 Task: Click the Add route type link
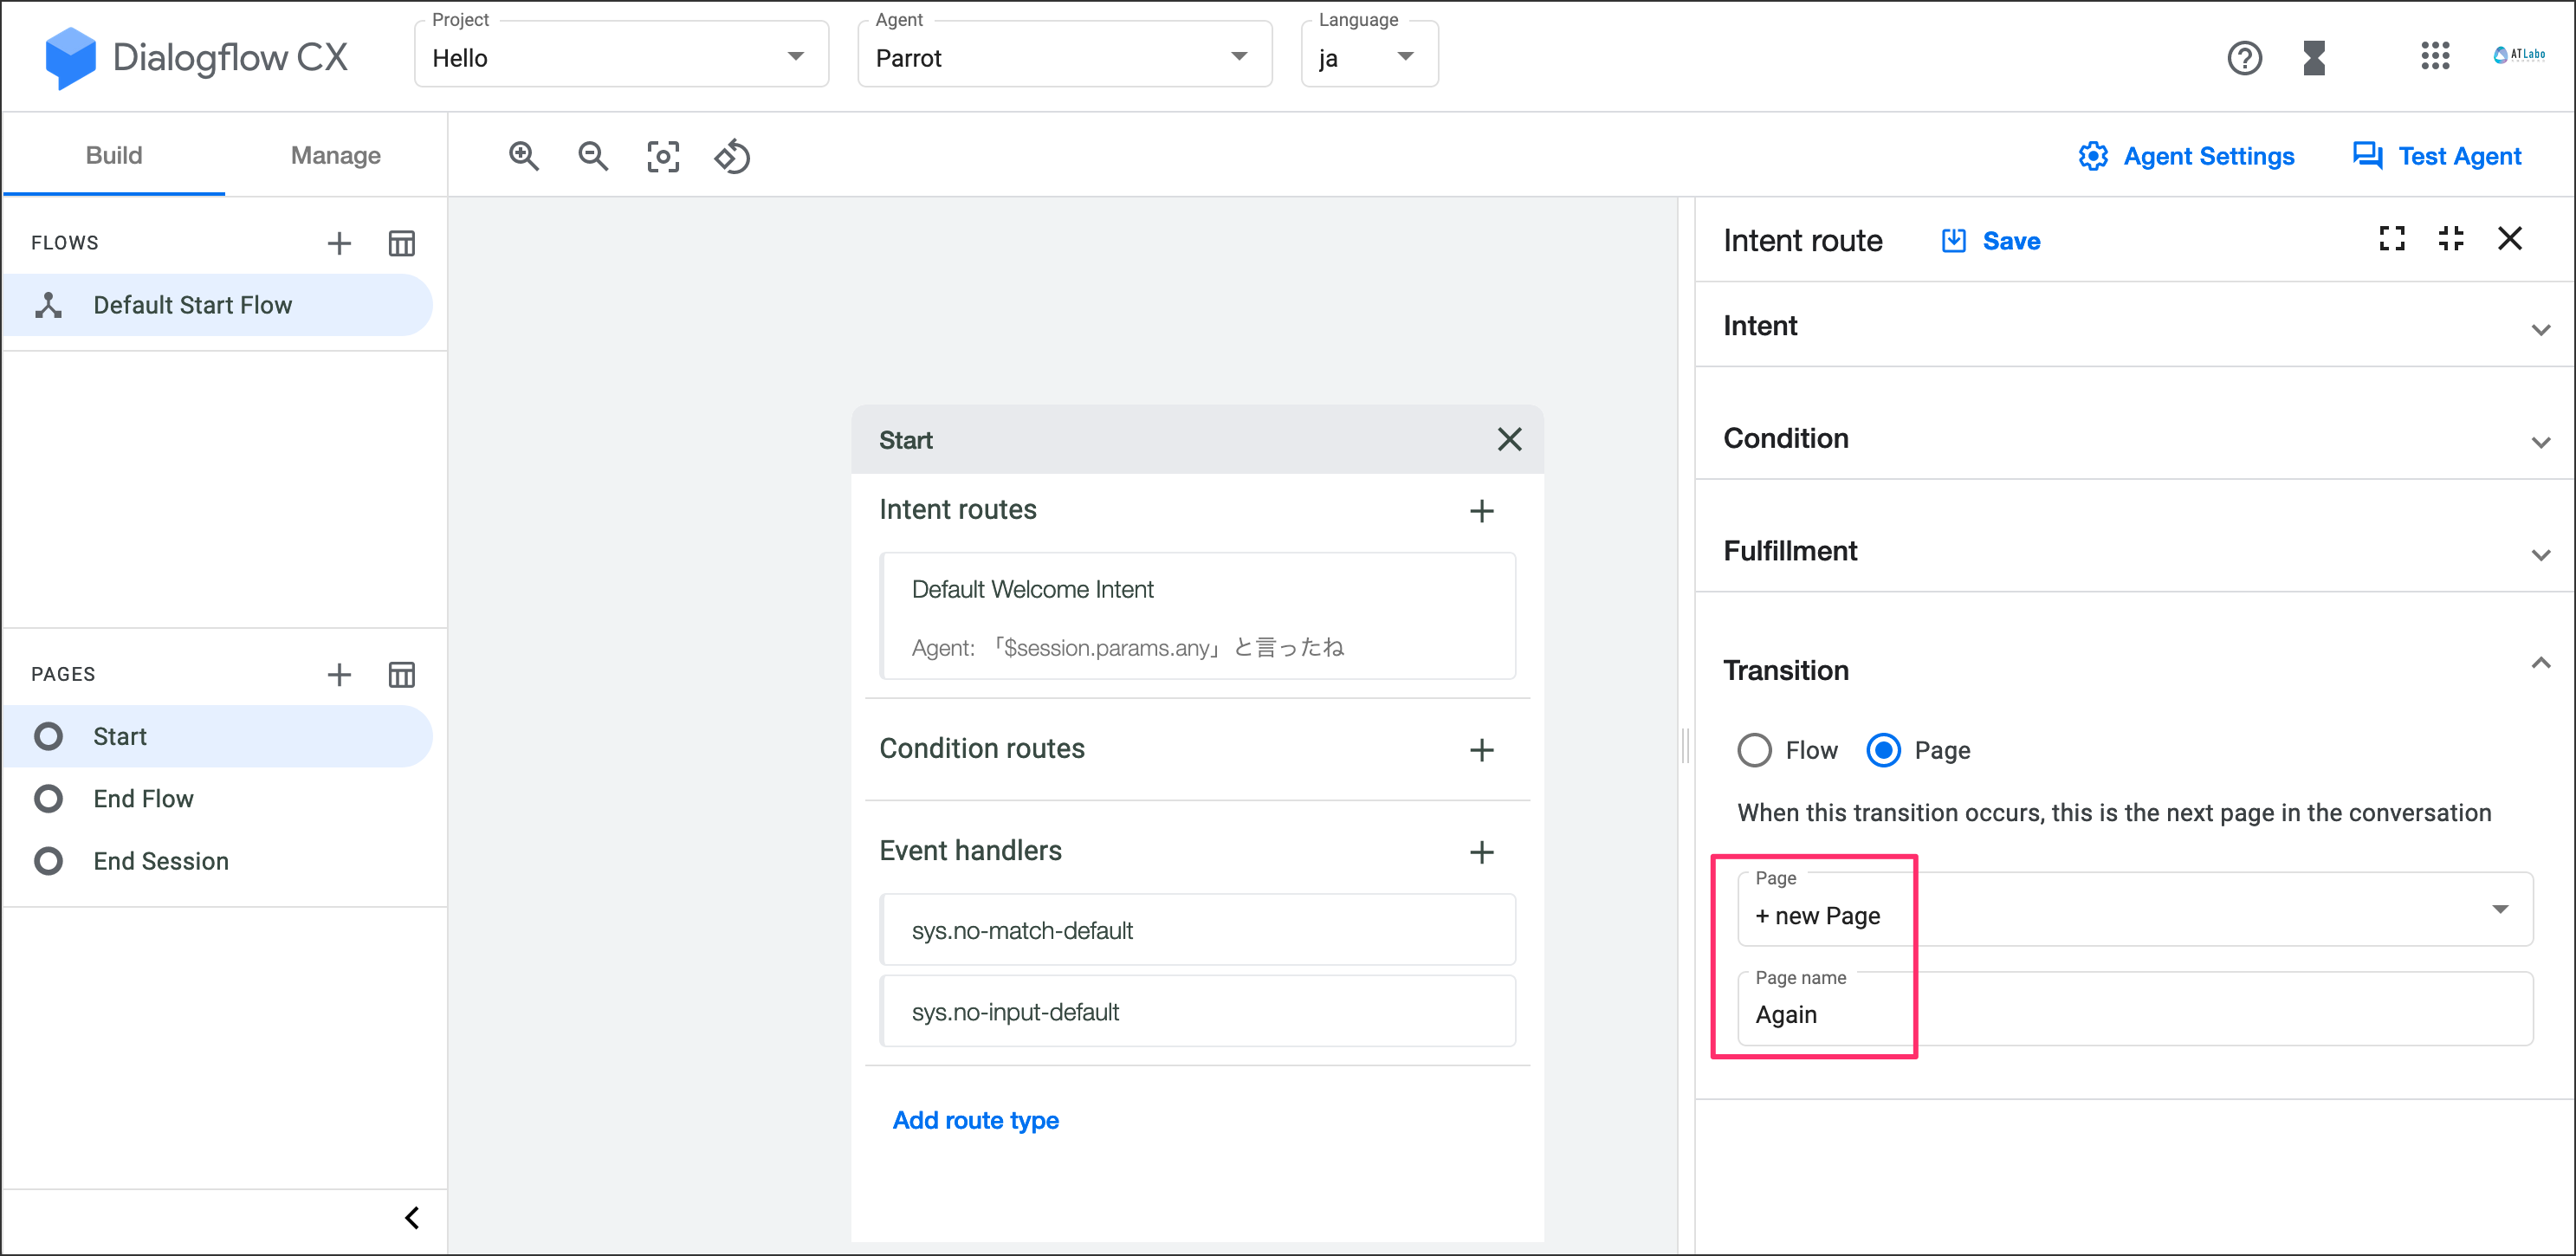pyautogui.click(x=975, y=1120)
